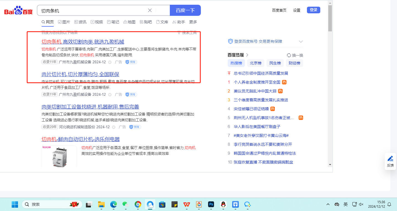Open Microsoft Edge from the taskbar
The image size is (397, 211).
pos(113,205)
